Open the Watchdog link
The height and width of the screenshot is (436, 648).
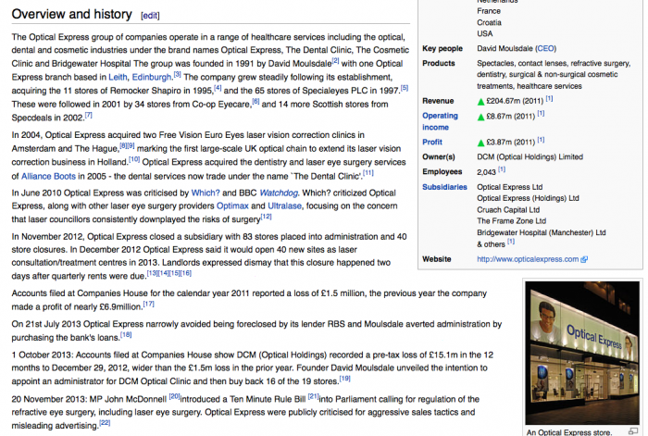[279, 193]
